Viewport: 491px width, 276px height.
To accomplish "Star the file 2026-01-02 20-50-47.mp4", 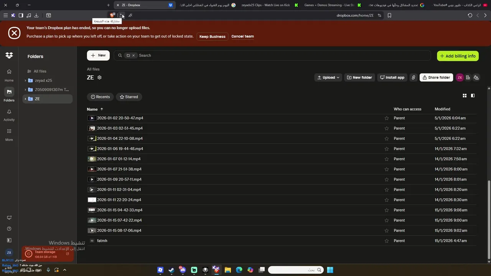I will coord(387,118).
